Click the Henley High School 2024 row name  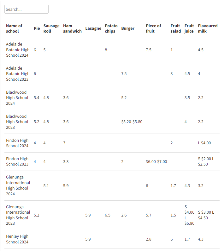tap(17, 239)
